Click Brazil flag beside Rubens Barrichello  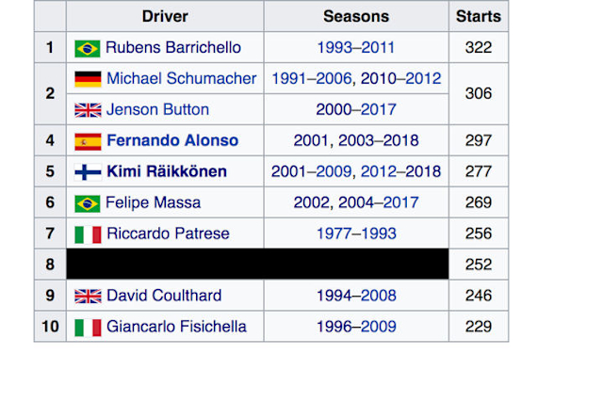[88, 49]
